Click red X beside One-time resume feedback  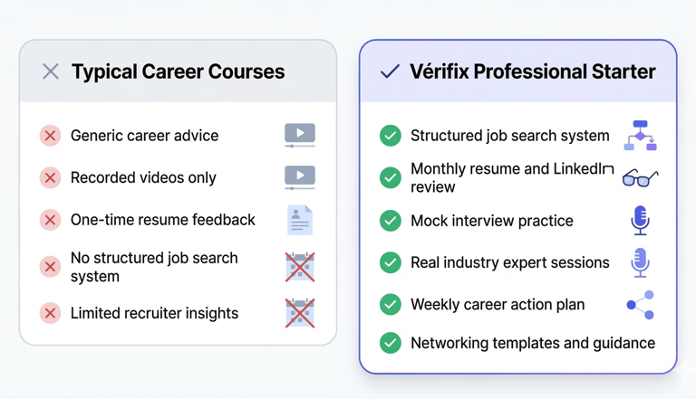(x=50, y=220)
